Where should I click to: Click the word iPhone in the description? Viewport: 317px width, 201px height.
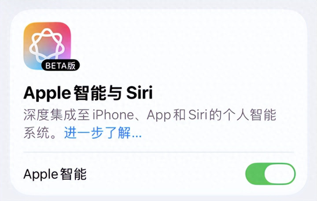[x=113, y=115]
